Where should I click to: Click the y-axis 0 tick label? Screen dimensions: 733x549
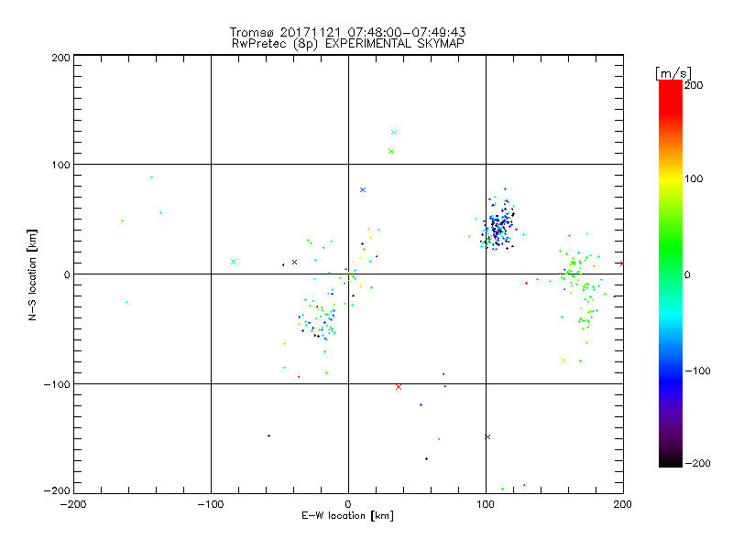click(67, 274)
